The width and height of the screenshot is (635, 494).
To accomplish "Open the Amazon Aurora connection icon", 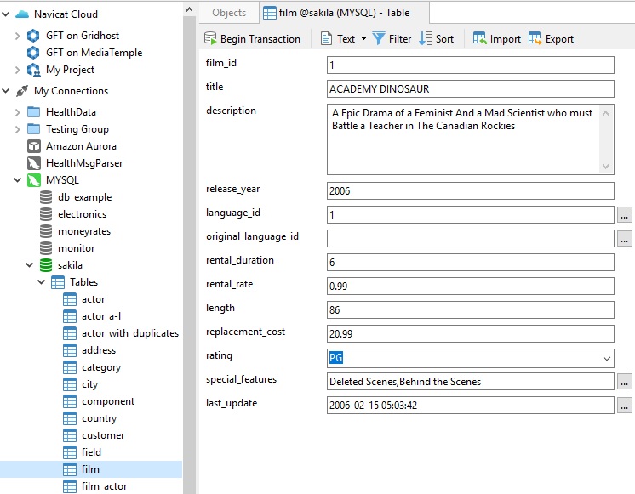I will [x=33, y=146].
